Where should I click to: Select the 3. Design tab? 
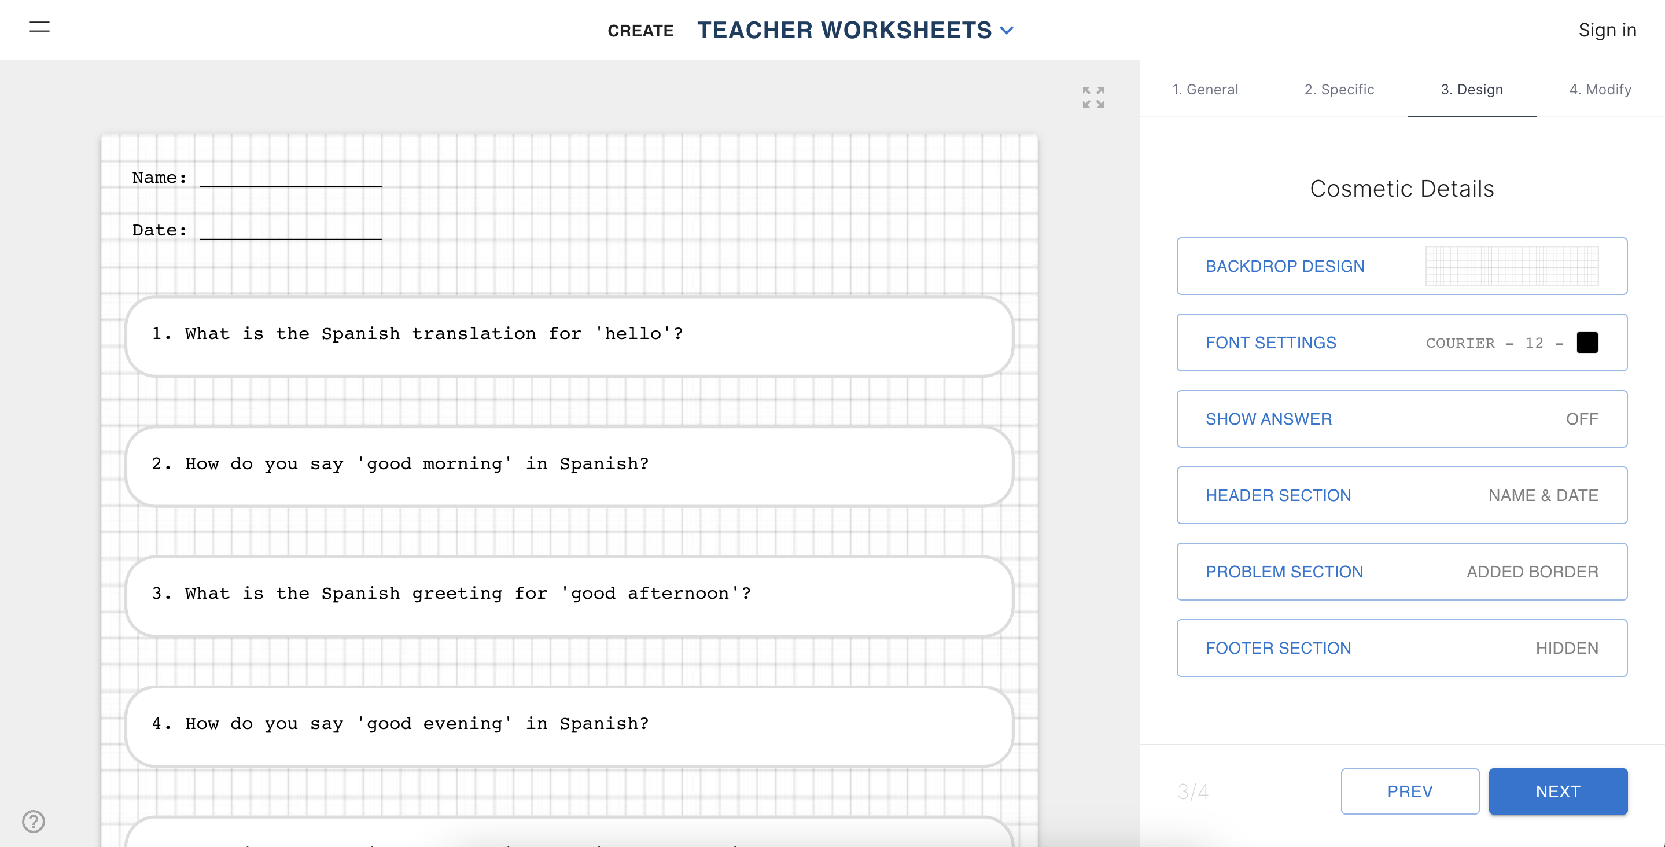pos(1471,89)
